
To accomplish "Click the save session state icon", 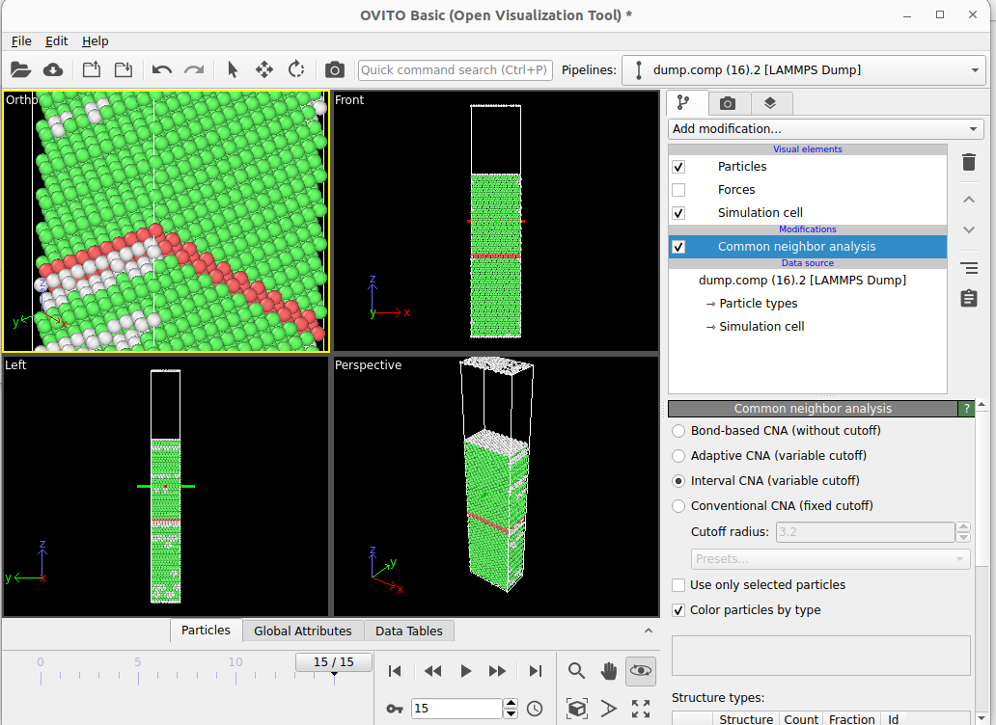I will [x=124, y=69].
